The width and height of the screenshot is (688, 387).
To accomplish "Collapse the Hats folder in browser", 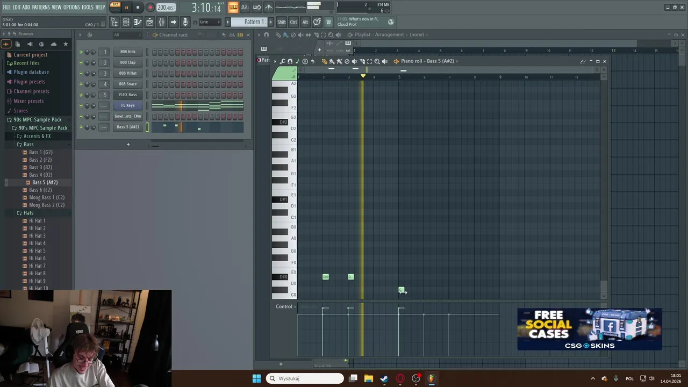I will (28, 213).
